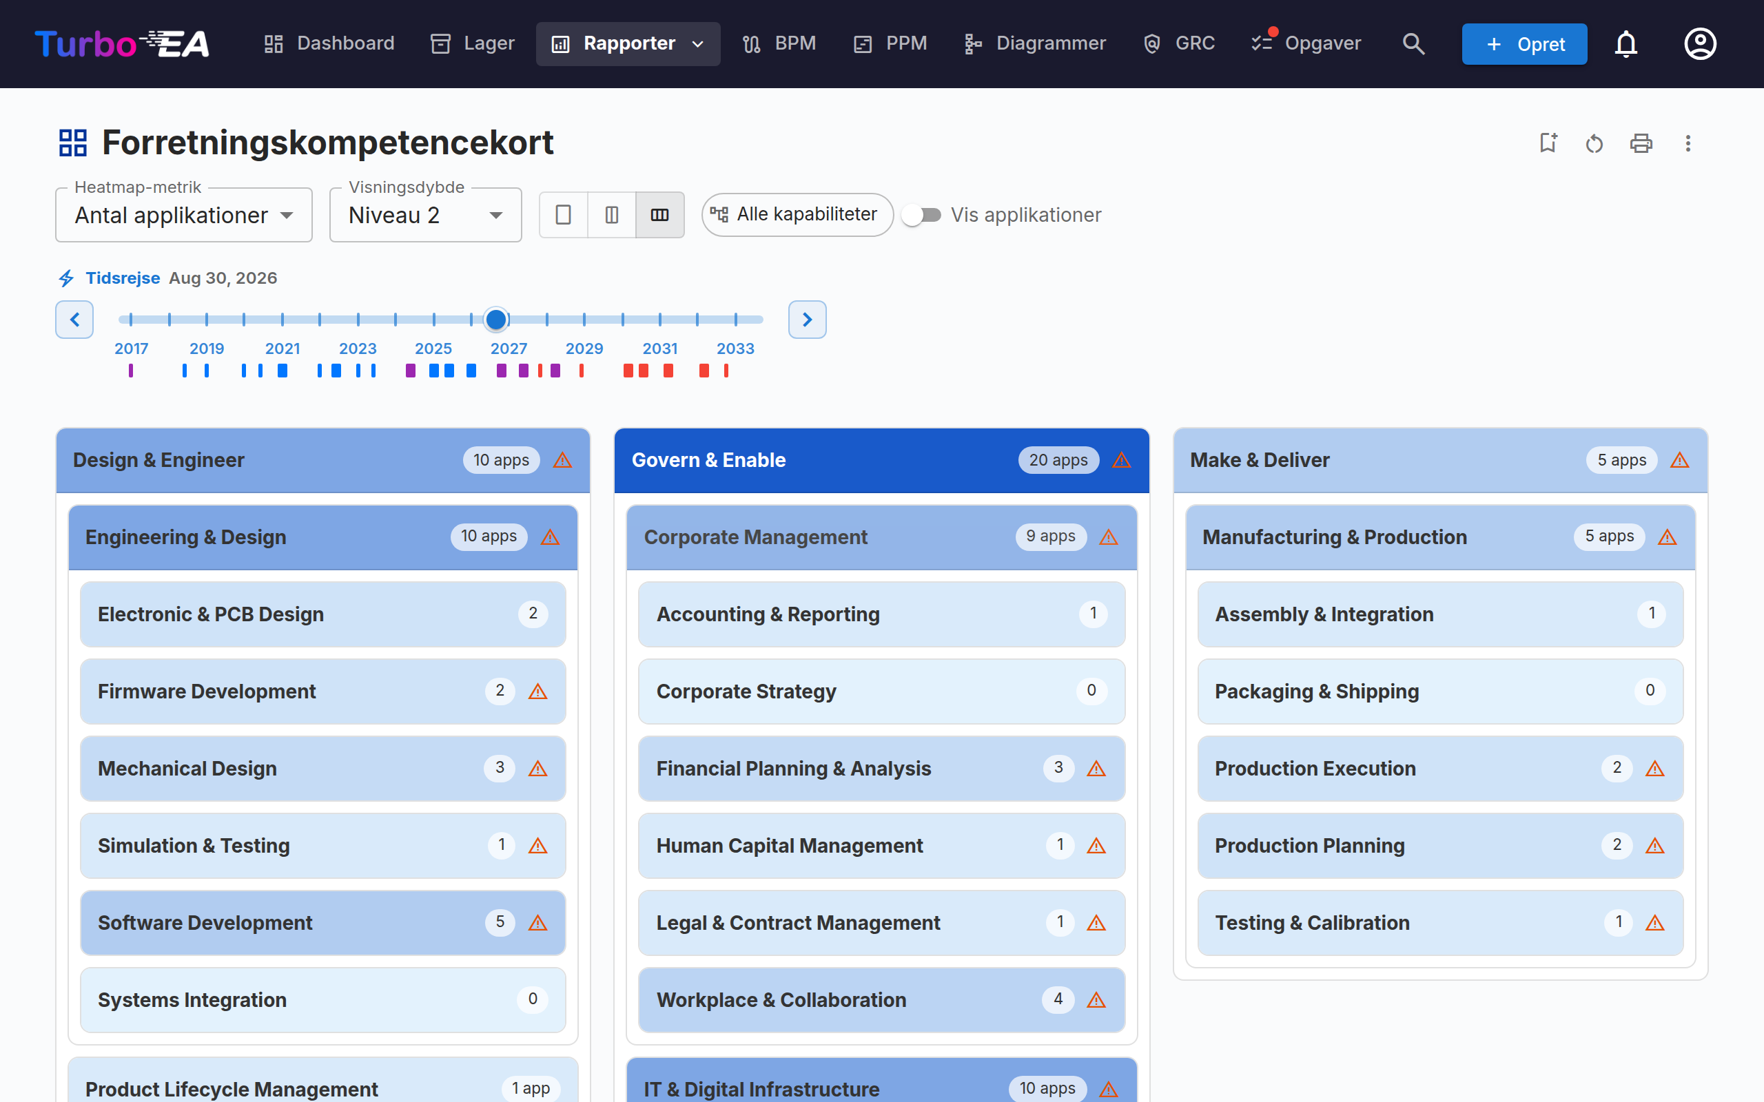
Task: Click the Tidsrejse timeline slider handle
Action: [495, 319]
